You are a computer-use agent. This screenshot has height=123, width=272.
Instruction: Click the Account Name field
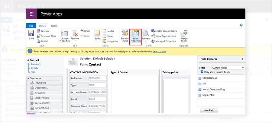pos(97,92)
